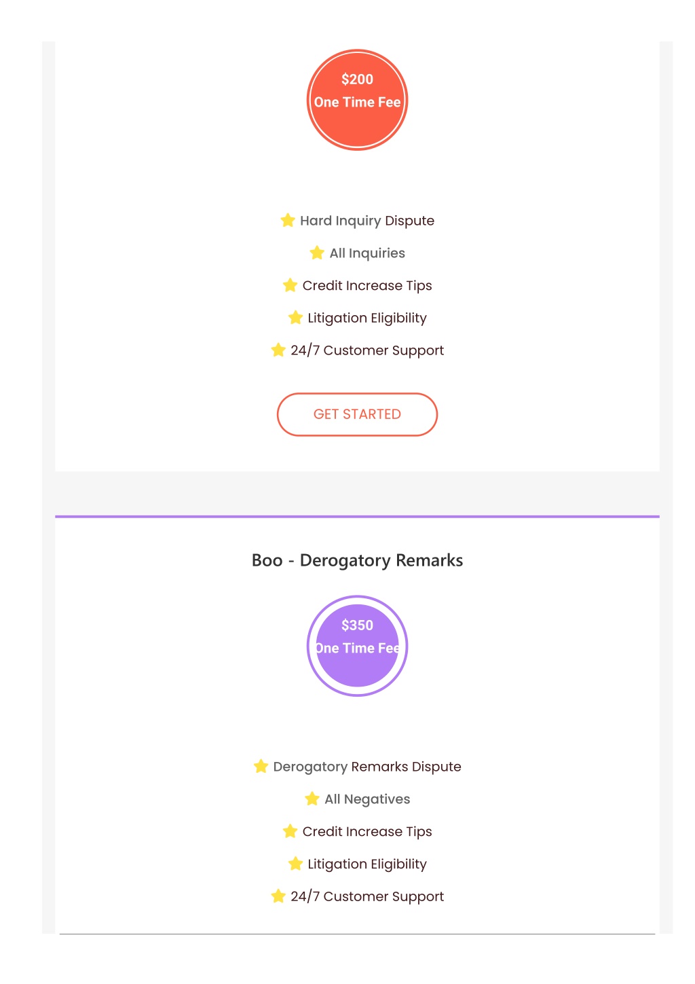The image size is (695, 984).
Task: Click the All Inquiries feature text
Action: coord(367,253)
